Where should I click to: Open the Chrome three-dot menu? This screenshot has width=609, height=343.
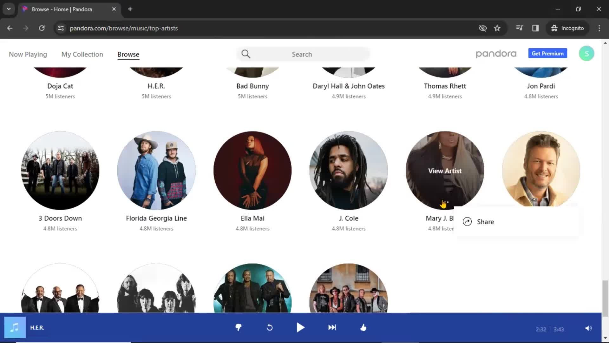pos(599,28)
